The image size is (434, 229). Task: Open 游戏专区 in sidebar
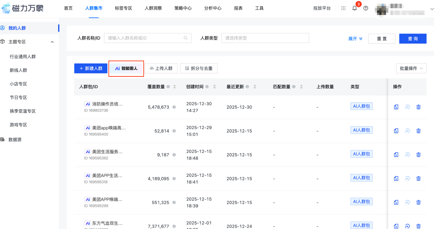coord(18,124)
